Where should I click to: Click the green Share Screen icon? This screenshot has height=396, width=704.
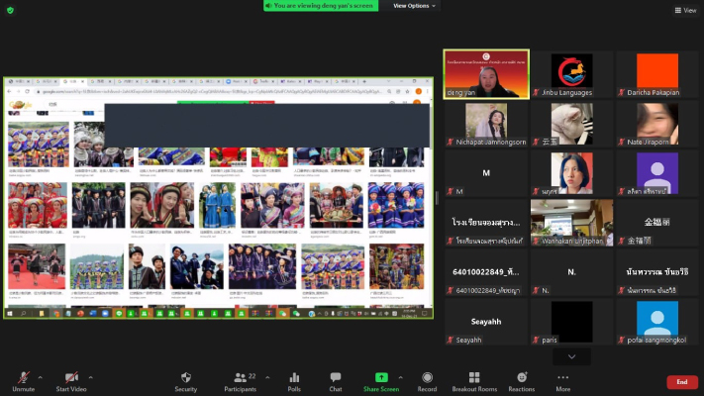pos(381,377)
